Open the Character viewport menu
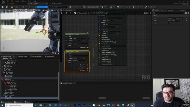The height and width of the screenshot is (107, 190). pos(30,10)
